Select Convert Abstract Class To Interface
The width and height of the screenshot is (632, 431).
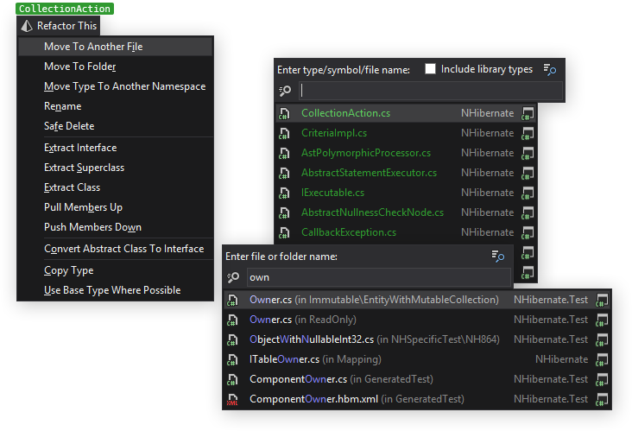[x=123, y=249]
